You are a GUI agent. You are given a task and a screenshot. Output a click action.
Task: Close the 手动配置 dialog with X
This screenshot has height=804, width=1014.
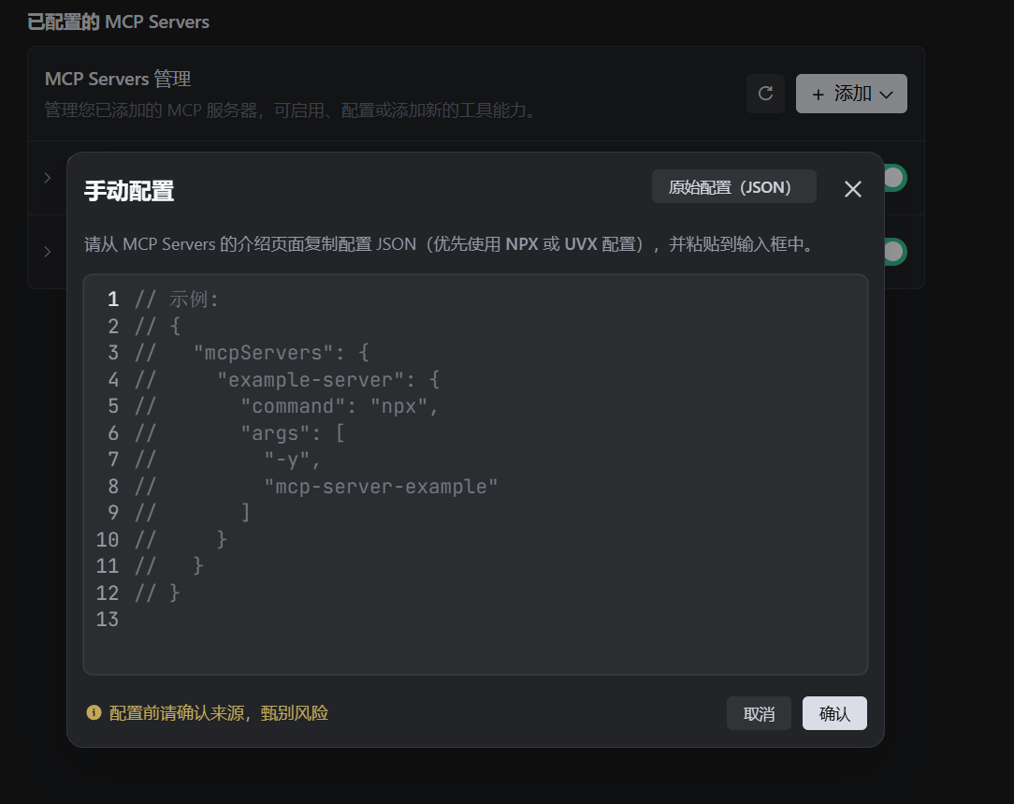[852, 189]
